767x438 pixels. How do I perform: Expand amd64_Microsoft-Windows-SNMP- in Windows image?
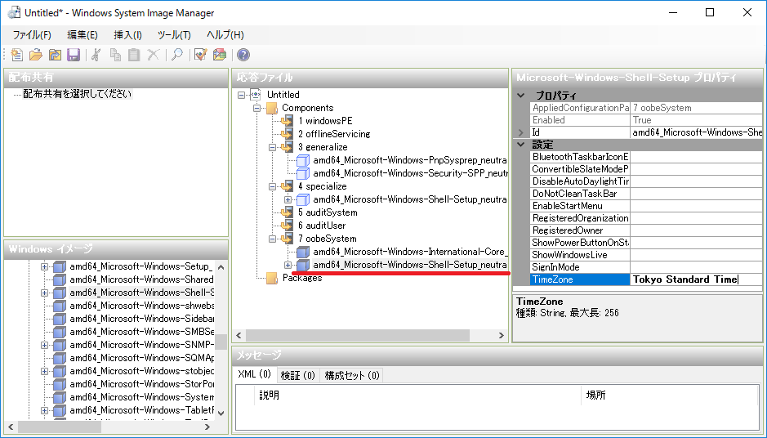coord(44,345)
